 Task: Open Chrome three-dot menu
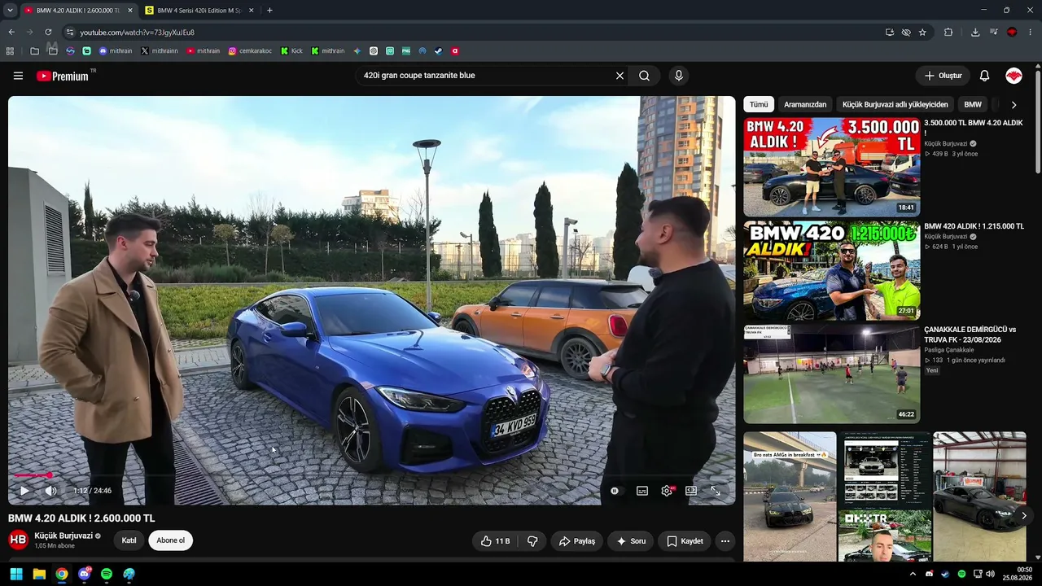[x=1030, y=33]
